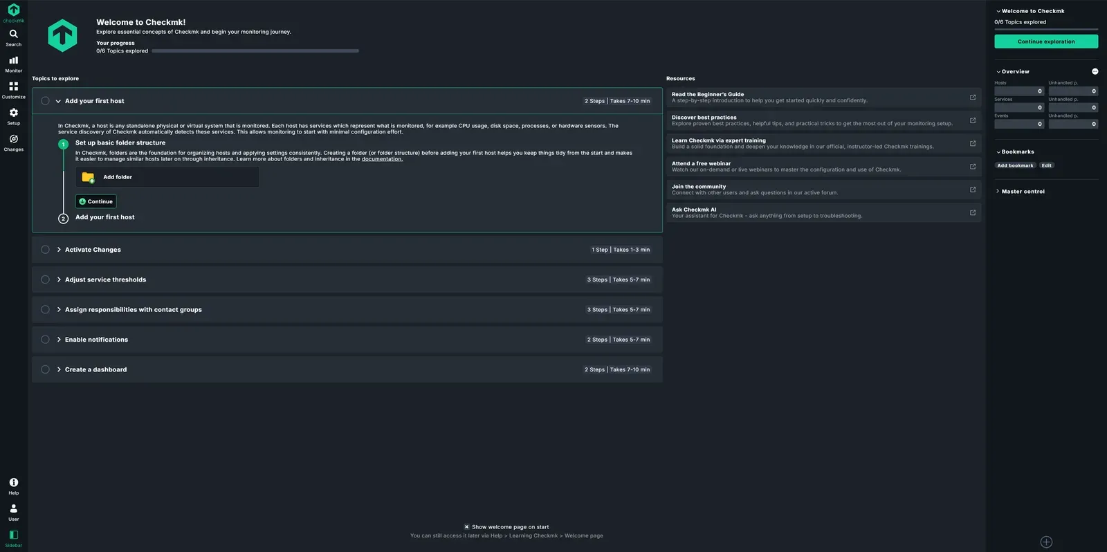Open free webinar external link icon
1107x552 pixels.
click(x=972, y=167)
